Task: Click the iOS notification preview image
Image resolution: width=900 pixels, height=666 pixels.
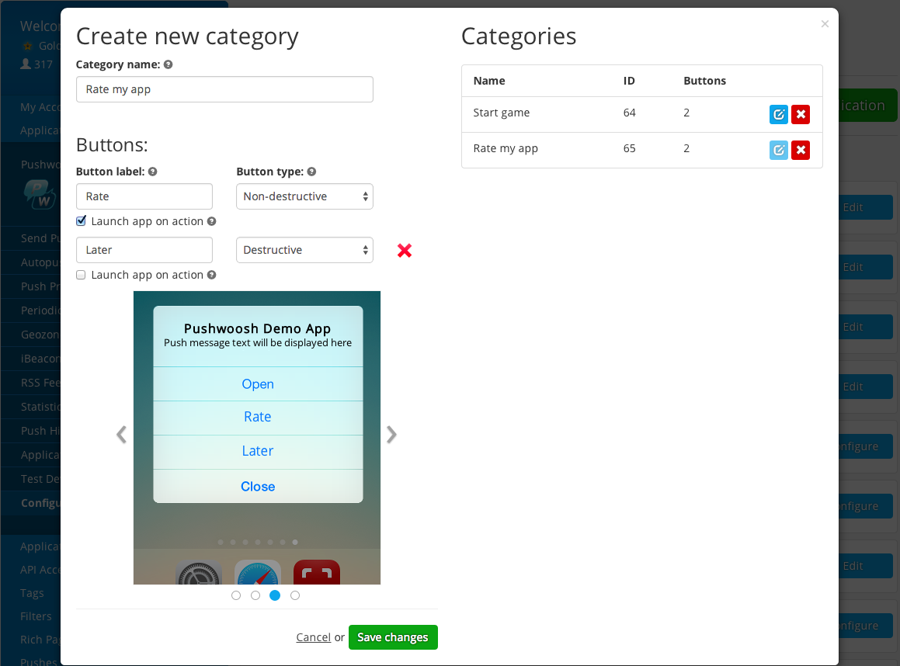Action: click(x=257, y=438)
